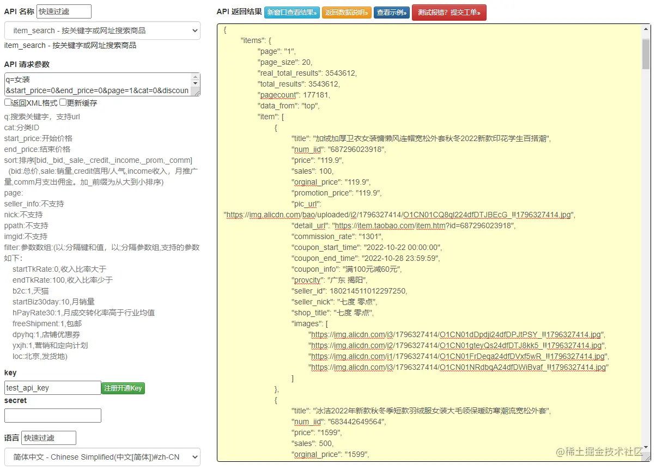Click the b2c:1,天猫 filter line
The image size is (656, 470).
(31, 291)
